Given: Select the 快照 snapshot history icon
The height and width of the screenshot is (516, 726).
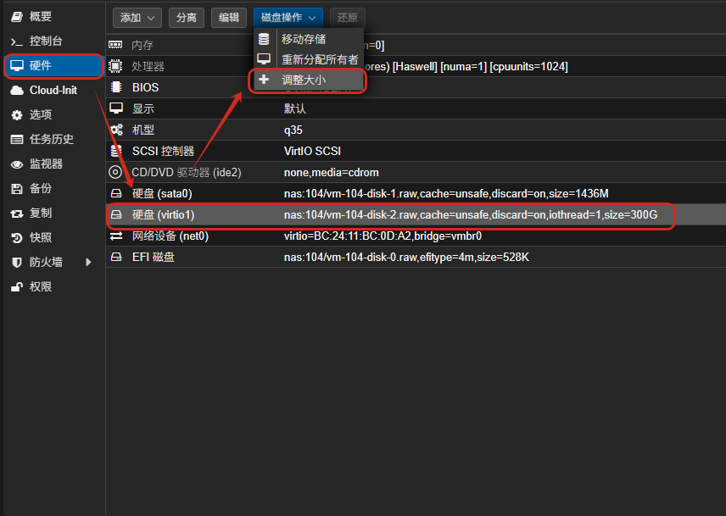Looking at the screenshot, I should (16, 237).
